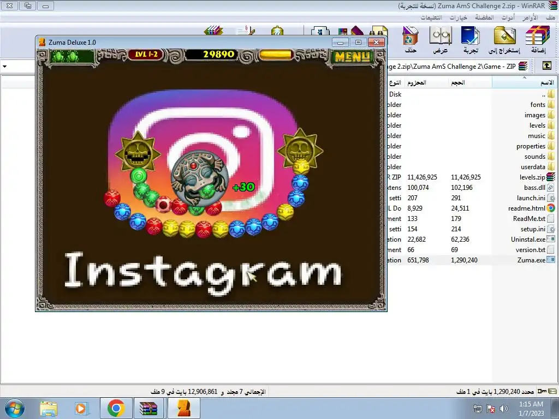Click the MENU button in Zuma
The width and height of the screenshot is (559, 419).
click(353, 57)
